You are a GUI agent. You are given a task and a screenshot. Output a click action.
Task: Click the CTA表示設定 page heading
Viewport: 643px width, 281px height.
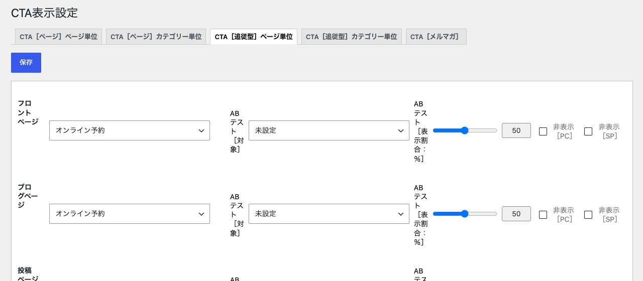45,13
